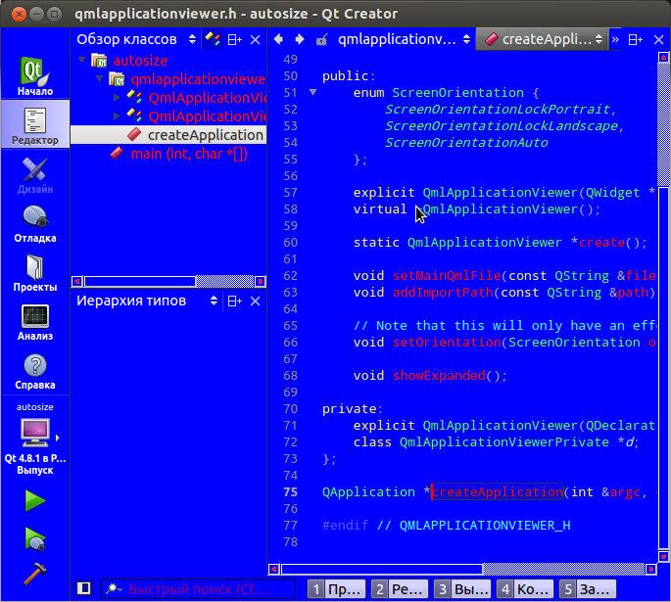
Task: Open output pane 3 Вы...
Action: click(462, 589)
